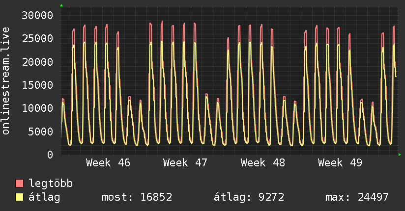Click the 'max: 24497' statistic
The width and height of the screenshot is (405, 211).
pos(357,198)
